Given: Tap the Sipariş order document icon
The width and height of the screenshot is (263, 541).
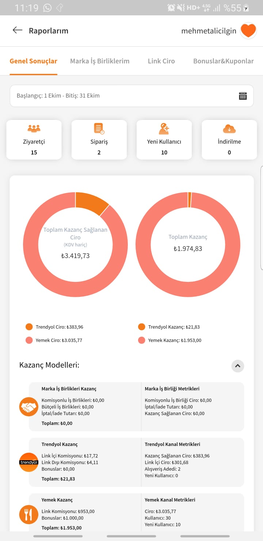Looking at the screenshot, I should [x=99, y=129].
